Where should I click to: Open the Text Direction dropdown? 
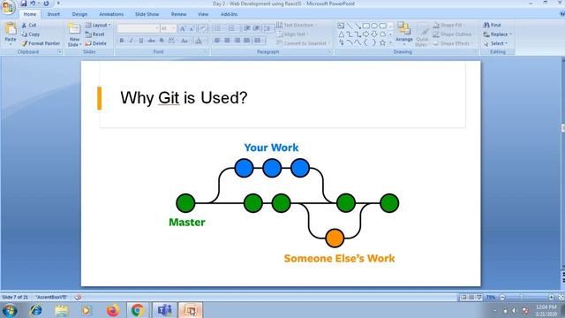tap(297, 25)
